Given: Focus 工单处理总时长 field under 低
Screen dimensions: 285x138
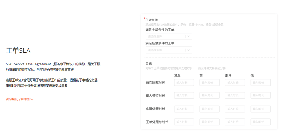Looking at the screenshot, I should 261,122.
